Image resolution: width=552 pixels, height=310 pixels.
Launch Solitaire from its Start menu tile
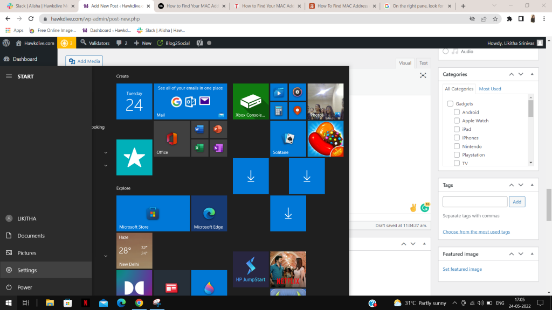(288, 139)
